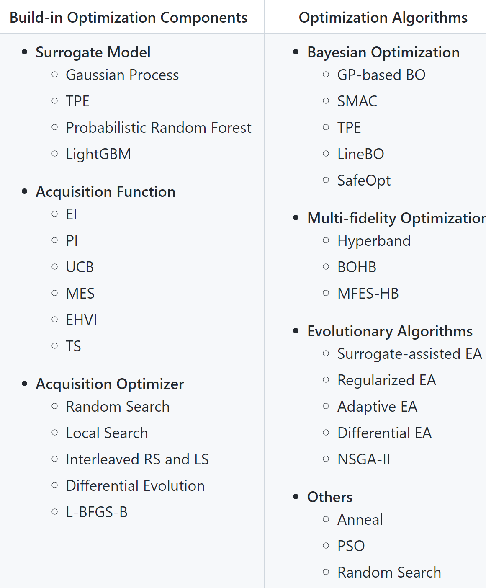
Task: Choose the SafeOpt list item
Action: (x=364, y=181)
